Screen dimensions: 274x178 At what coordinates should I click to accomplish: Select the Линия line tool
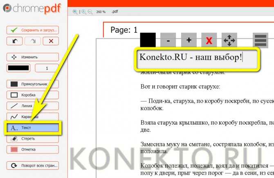point(33,106)
